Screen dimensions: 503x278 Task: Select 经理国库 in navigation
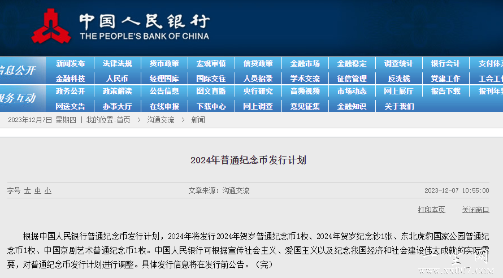tap(164, 79)
